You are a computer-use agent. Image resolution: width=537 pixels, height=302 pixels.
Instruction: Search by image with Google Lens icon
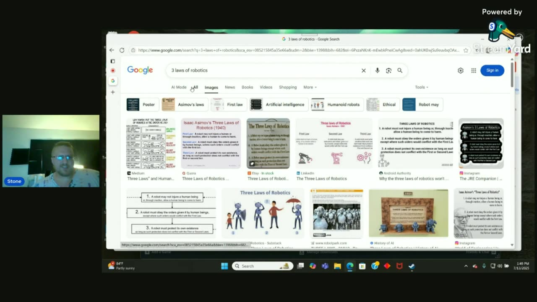388,70
